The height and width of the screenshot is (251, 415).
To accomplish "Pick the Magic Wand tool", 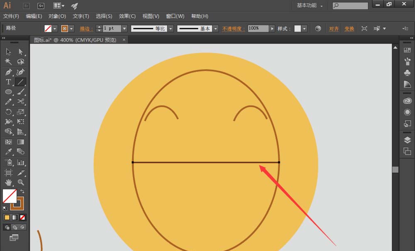I will (8, 62).
